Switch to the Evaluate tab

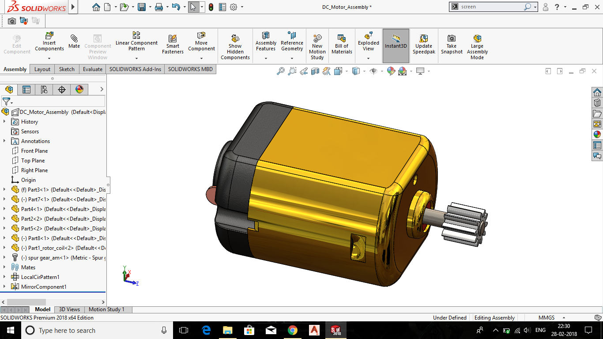(93, 69)
